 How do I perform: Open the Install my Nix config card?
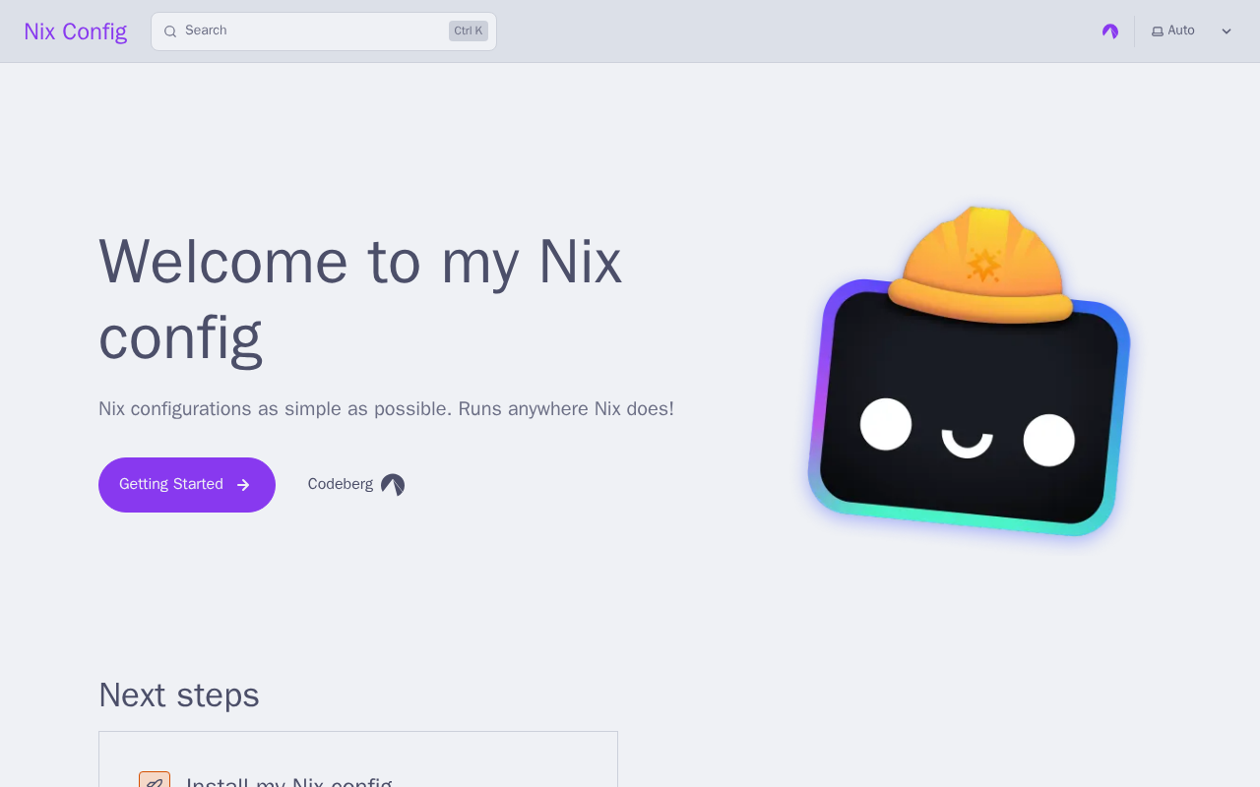tap(358, 759)
